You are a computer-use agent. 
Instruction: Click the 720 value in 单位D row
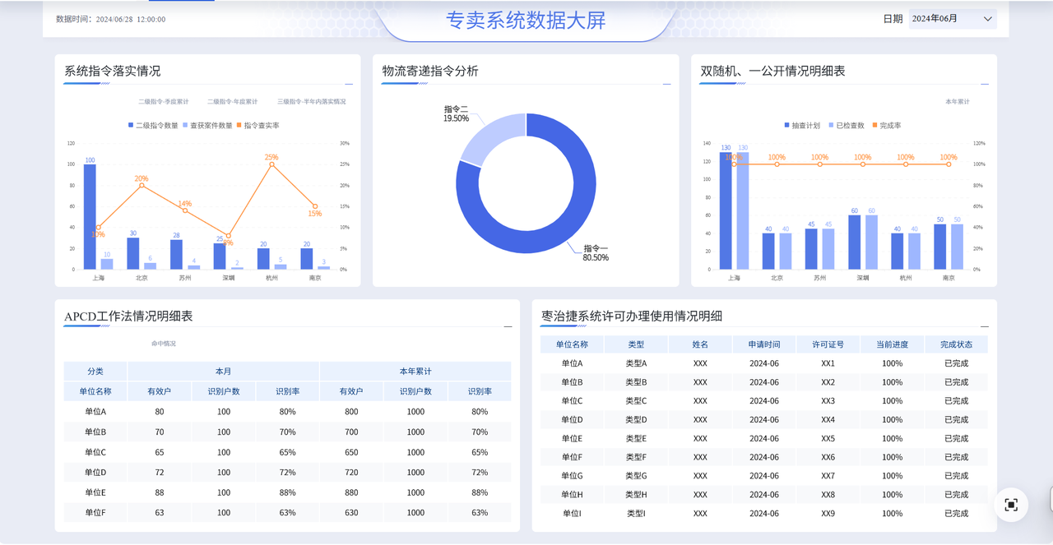click(x=351, y=473)
